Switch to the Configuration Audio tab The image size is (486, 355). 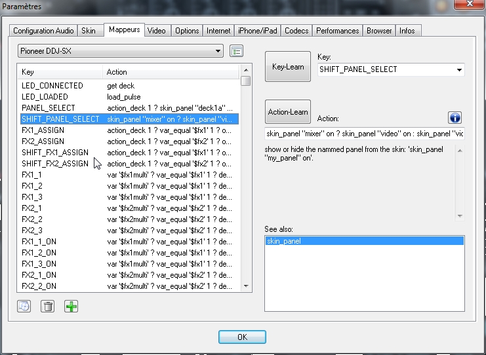pos(43,31)
